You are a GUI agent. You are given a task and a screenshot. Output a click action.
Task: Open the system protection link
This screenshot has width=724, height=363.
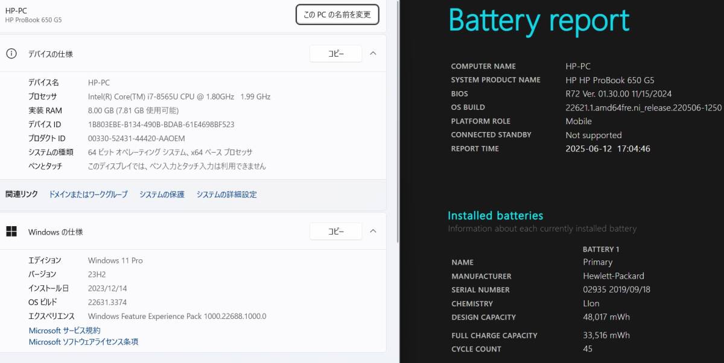coord(162,194)
